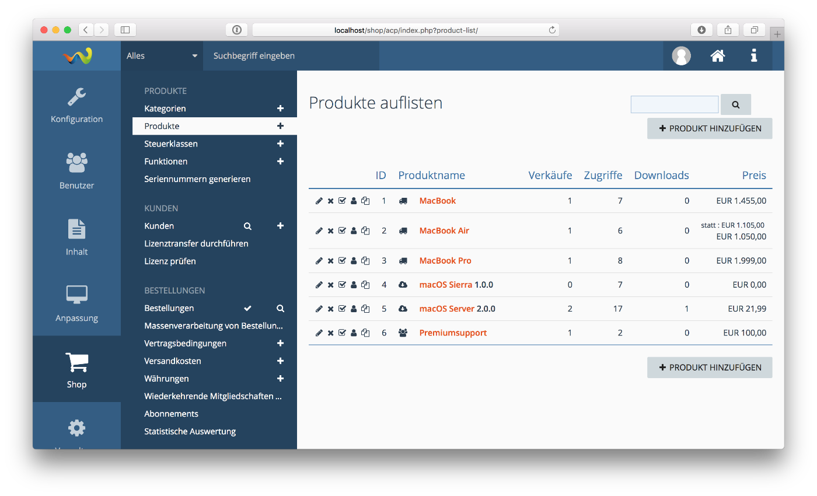This screenshot has width=817, height=496.
Task: Open the Shop section in sidebar
Action: [x=76, y=371]
